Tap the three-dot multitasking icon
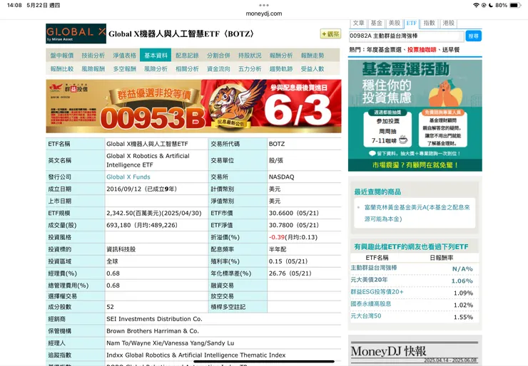Viewport: 528px width, 366px height. (264, 5)
